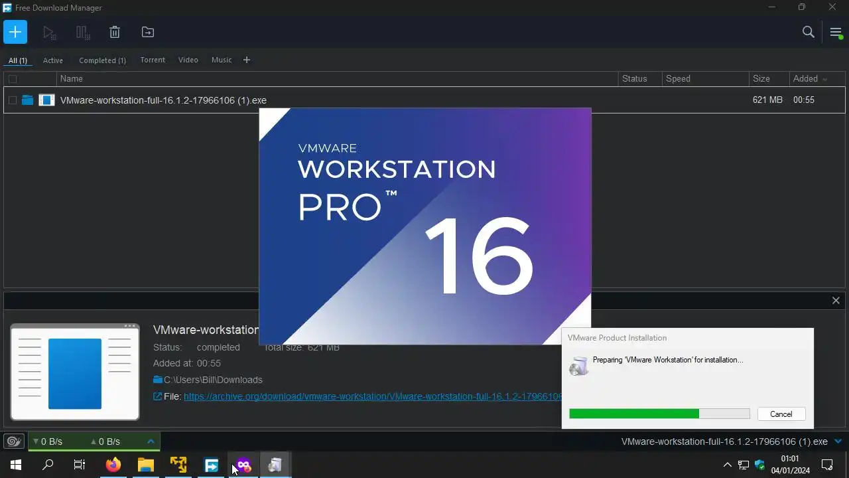Viewport: 849px width, 478px height.
Task: Click the yellow network app taskbar icon
Action: point(178,465)
